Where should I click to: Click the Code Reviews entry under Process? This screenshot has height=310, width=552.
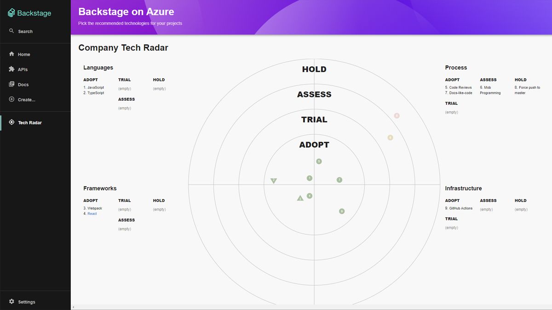[460, 87]
